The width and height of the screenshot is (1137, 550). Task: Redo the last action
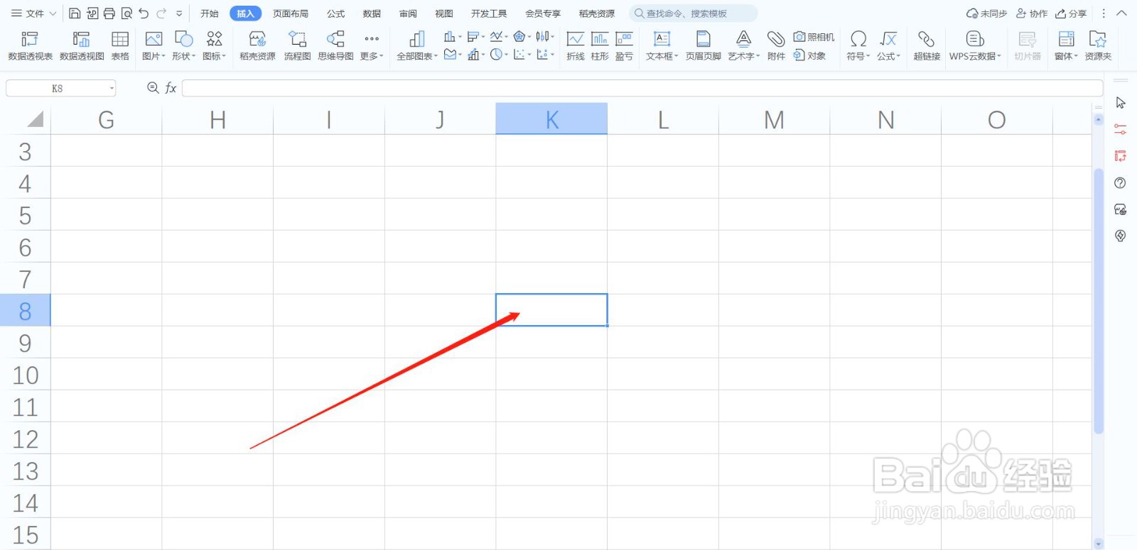pos(161,13)
